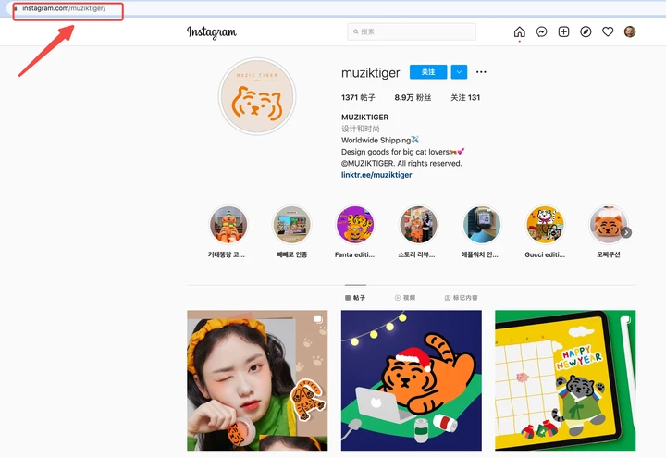Open the Explore compass icon
Image resolution: width=666 pixels, height=458 pixels.
click(x=586, y=31)
